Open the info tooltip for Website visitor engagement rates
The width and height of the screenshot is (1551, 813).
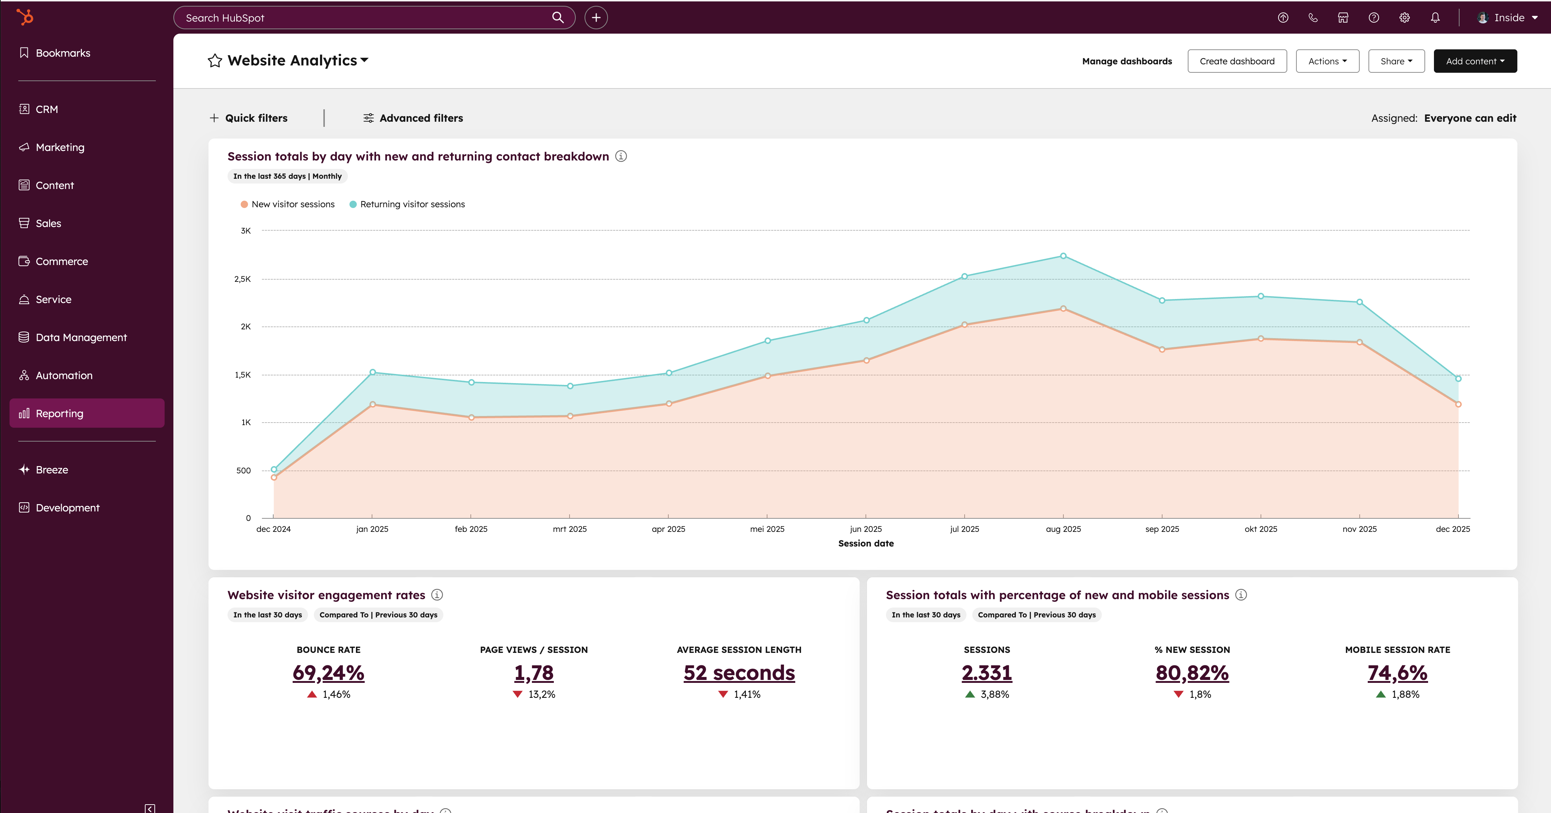(x=437, y=594)
